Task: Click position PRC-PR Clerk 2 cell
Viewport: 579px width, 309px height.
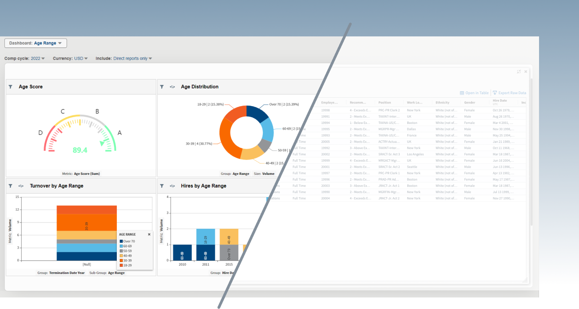Action: pos(389,110)
